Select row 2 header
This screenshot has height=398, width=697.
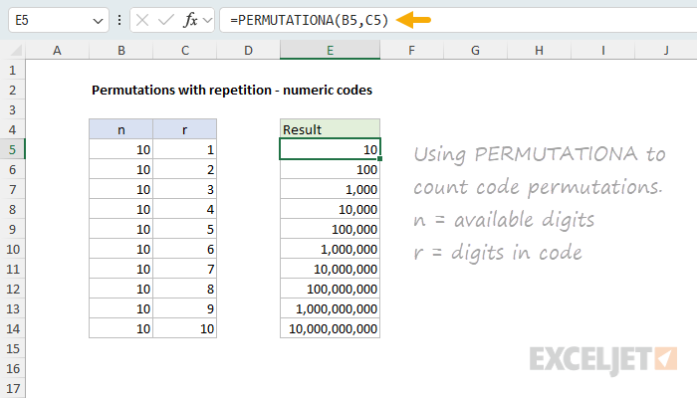[x=12, y=91]
